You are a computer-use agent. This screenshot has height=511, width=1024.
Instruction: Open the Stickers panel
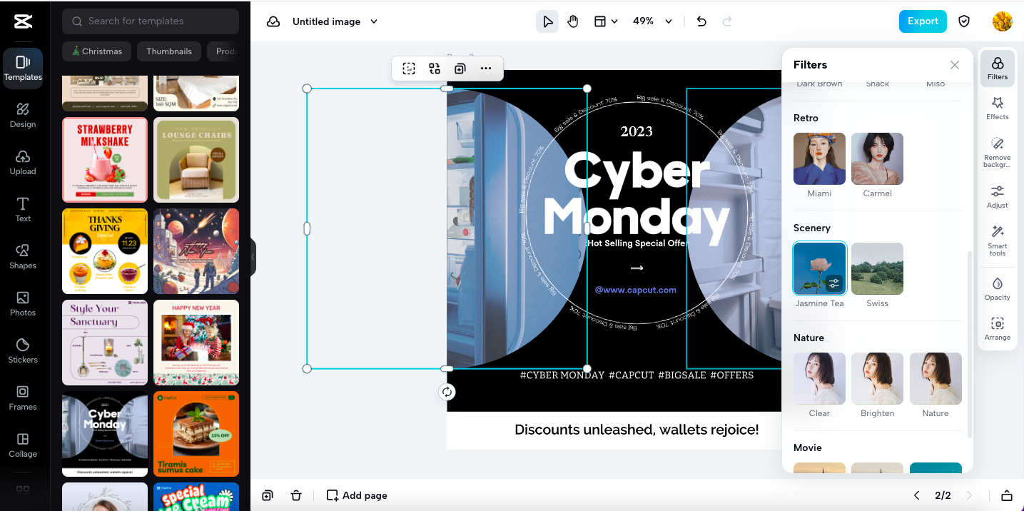(x=23, y=350)
